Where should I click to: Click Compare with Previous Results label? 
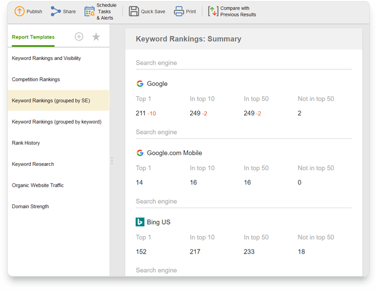click(238, 12)
